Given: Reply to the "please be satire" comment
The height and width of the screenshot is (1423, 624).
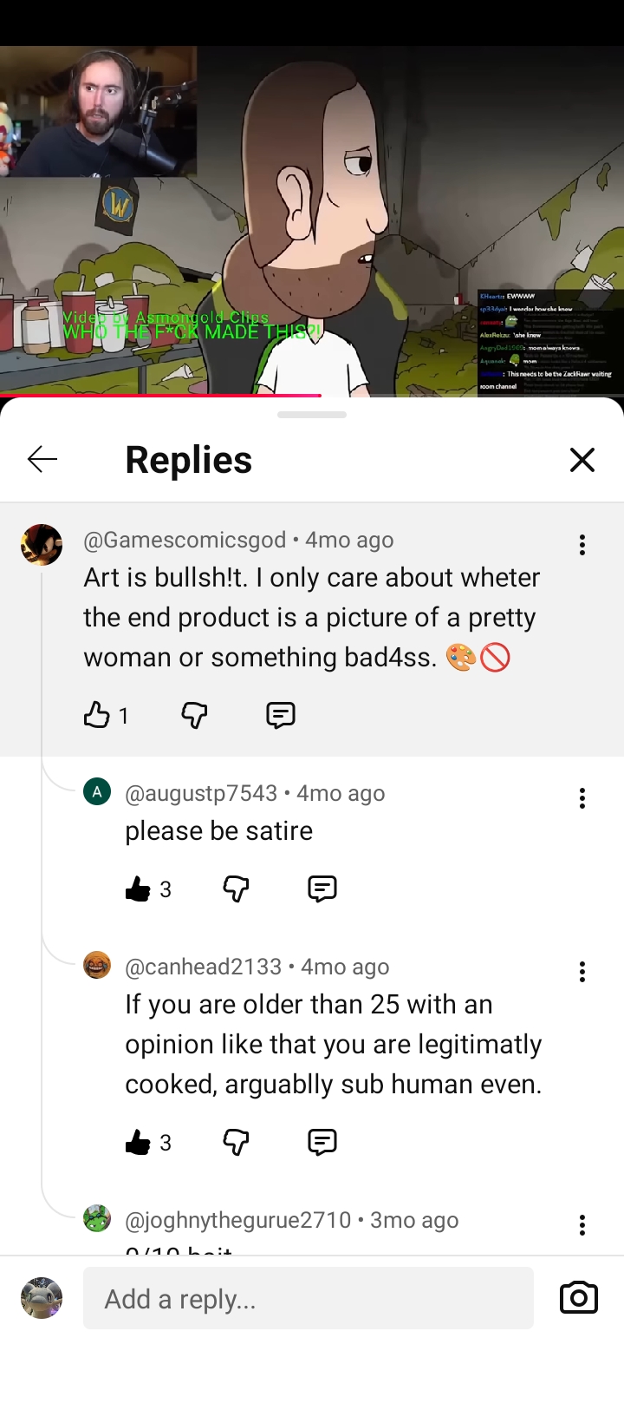Looking at the screenshot, I should (322, 889).
